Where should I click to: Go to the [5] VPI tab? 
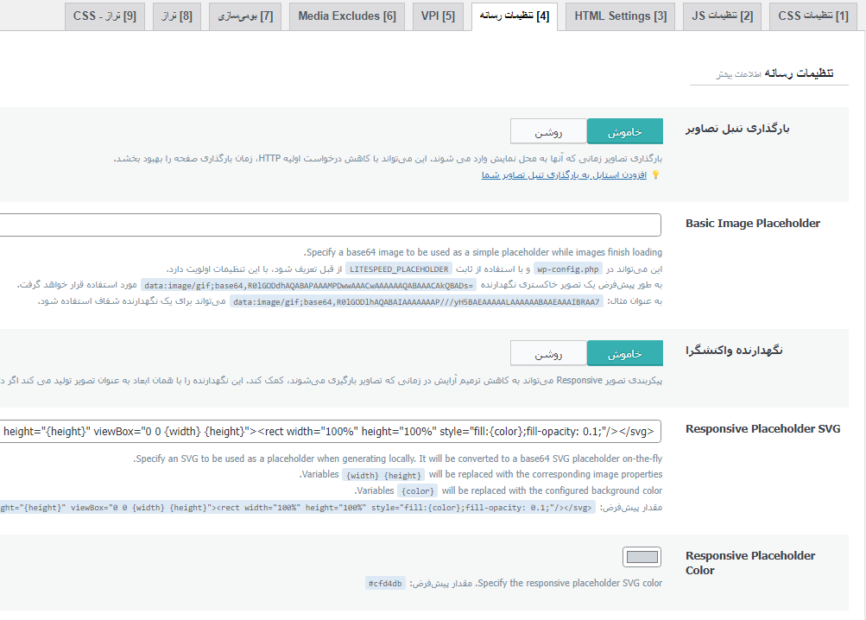(438, 16)
